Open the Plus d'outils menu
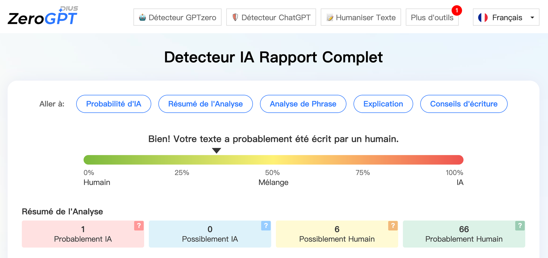 432,18
